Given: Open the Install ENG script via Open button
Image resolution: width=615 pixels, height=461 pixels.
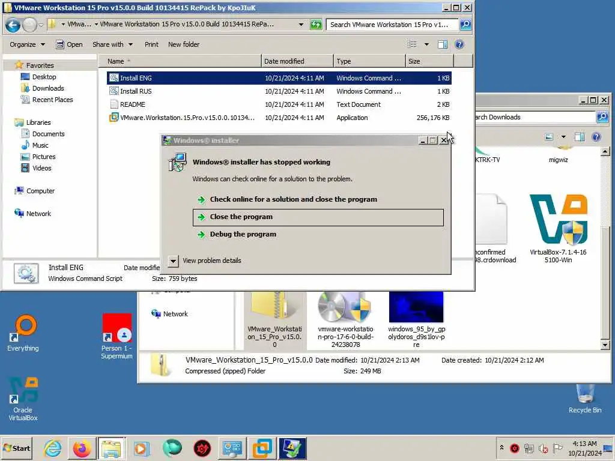Looking at the screenshot, I should click(x=70, y=44).
